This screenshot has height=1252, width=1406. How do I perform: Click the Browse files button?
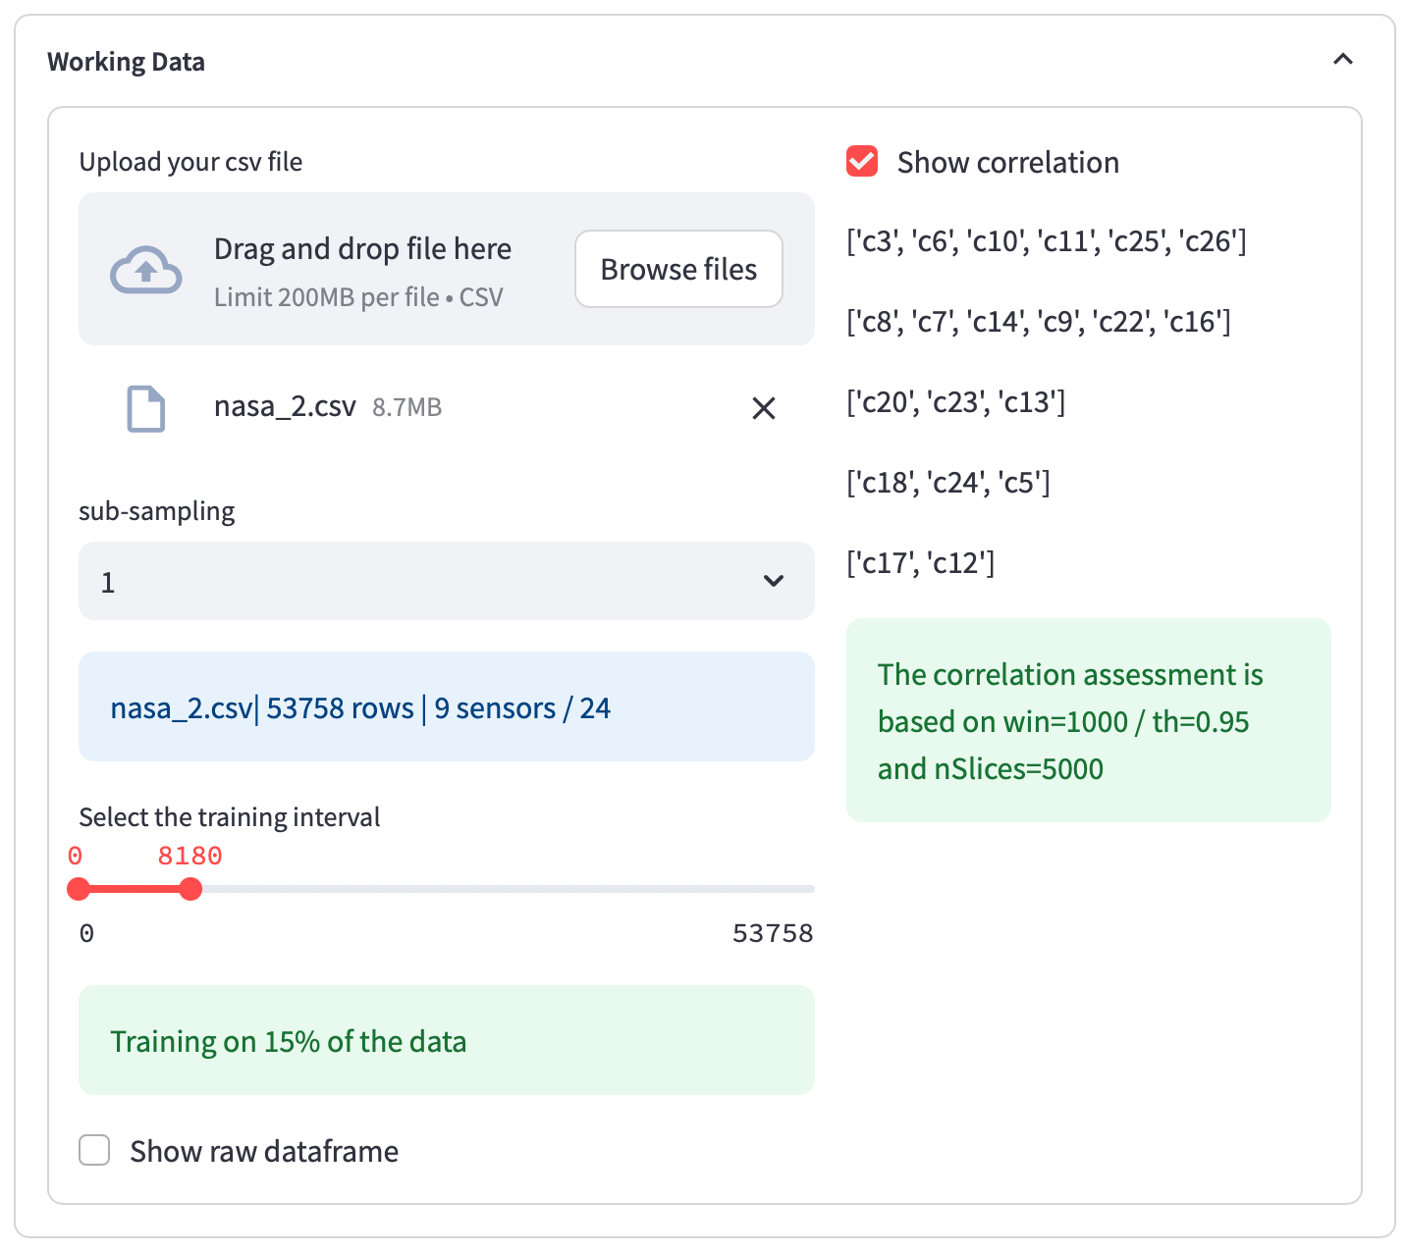(678, 269)
